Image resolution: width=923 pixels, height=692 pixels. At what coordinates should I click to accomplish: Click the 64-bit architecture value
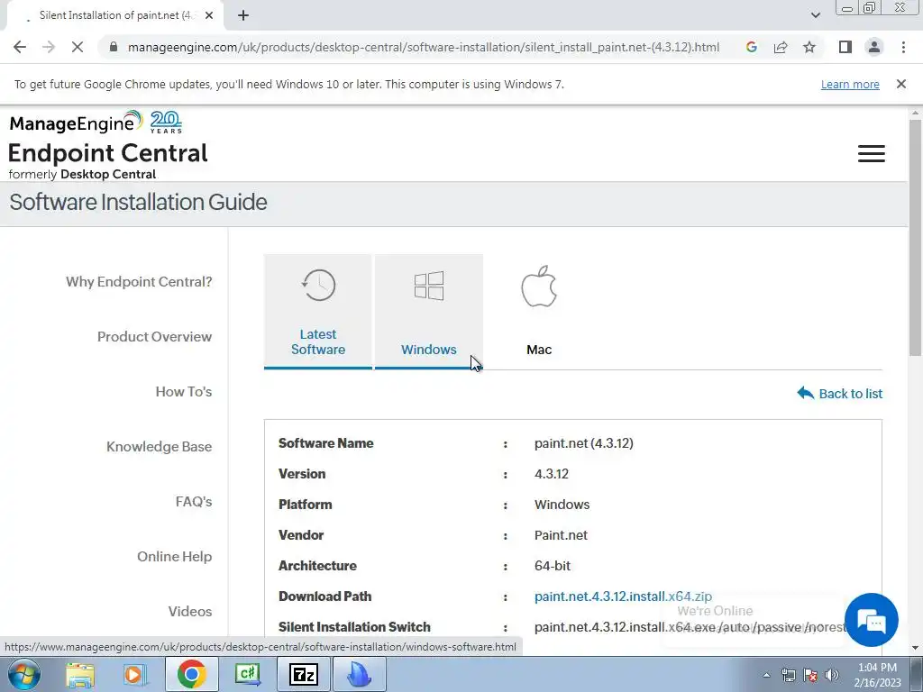[x=553, y=566]
